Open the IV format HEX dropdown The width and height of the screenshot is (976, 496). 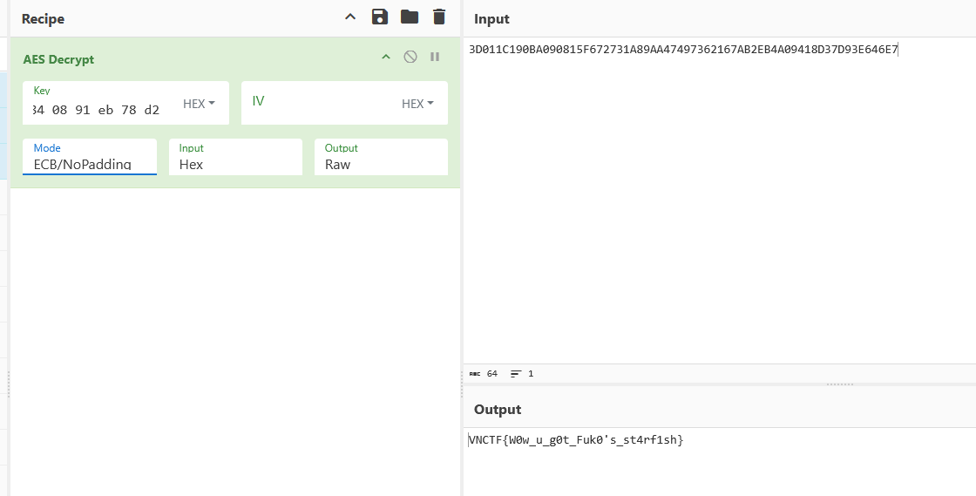(x=417, y=104)
